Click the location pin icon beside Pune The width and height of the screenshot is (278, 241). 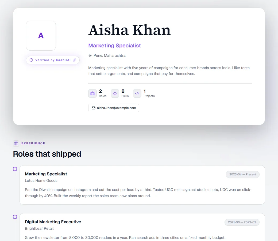point(90,56)
